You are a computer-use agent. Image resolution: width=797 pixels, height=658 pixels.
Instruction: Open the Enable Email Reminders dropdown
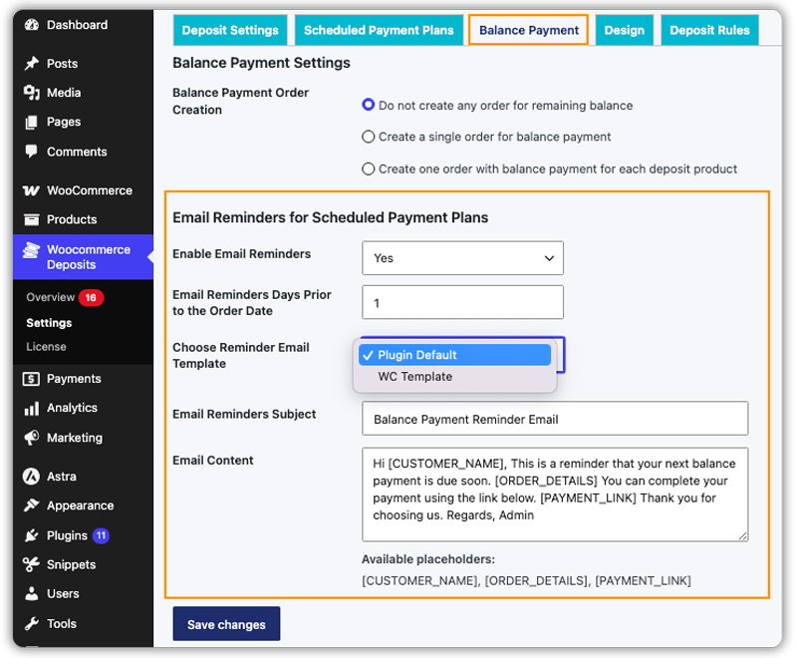point(462,258)
